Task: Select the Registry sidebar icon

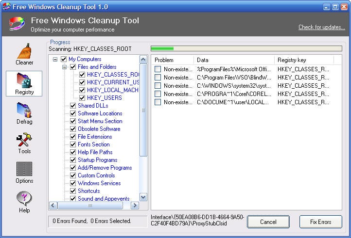Action: [24, 80]
